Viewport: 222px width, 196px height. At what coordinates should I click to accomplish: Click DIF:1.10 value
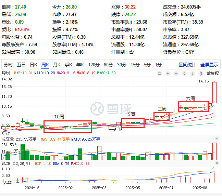43,164
